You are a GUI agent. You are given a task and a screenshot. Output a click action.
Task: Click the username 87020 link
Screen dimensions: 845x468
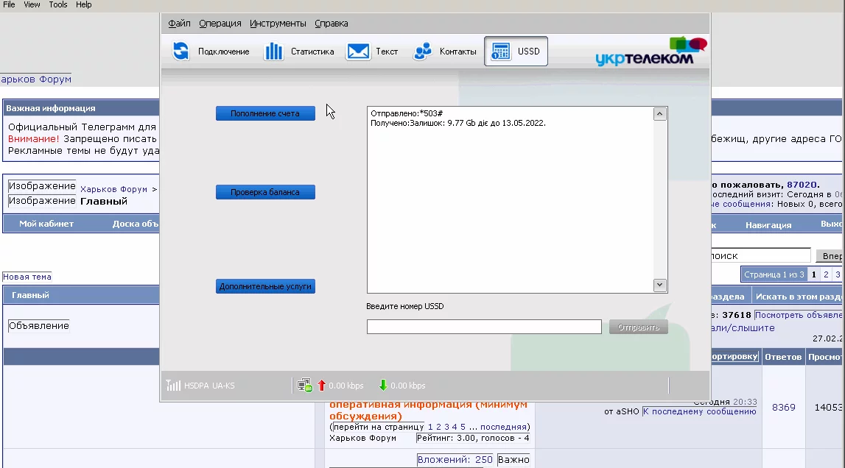click(802, 185)
